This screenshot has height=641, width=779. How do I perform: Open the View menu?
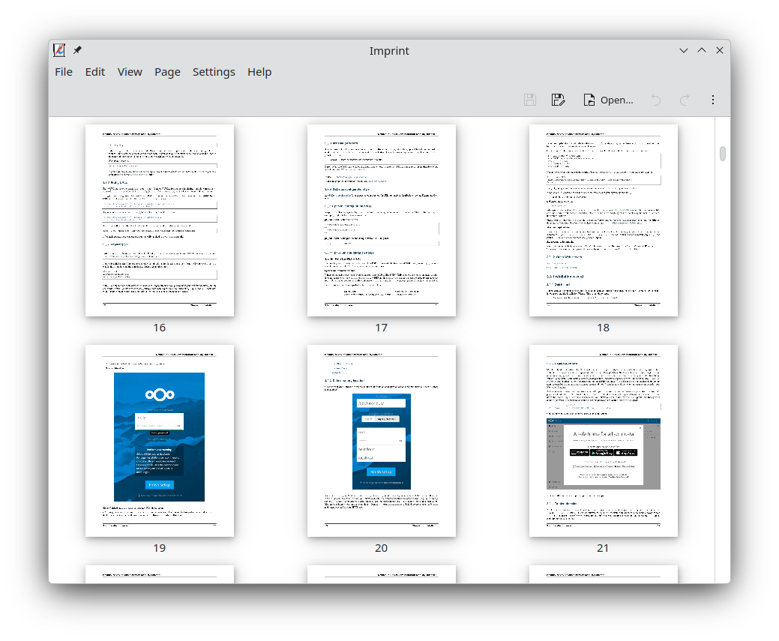click(x=130, y=72)
